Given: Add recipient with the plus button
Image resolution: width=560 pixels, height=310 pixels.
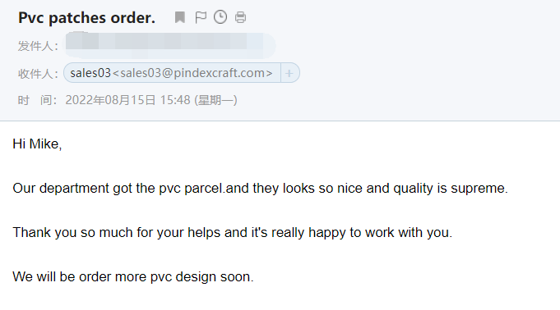Looking at the screenshot, I should [289, 73].
